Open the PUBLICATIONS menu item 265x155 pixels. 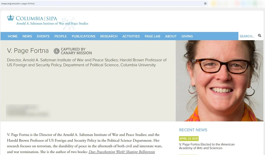(x=83, y=36)
